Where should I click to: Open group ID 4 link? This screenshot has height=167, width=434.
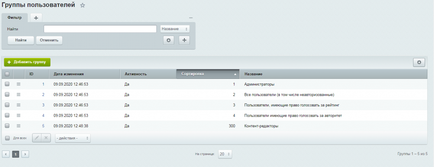[x=43, y=115]
